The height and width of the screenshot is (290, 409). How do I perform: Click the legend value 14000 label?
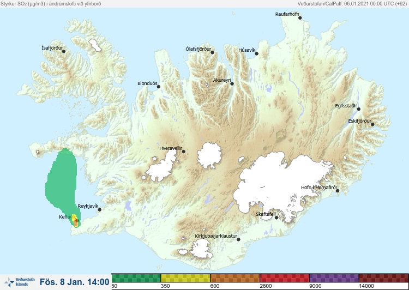pos(366,286)
